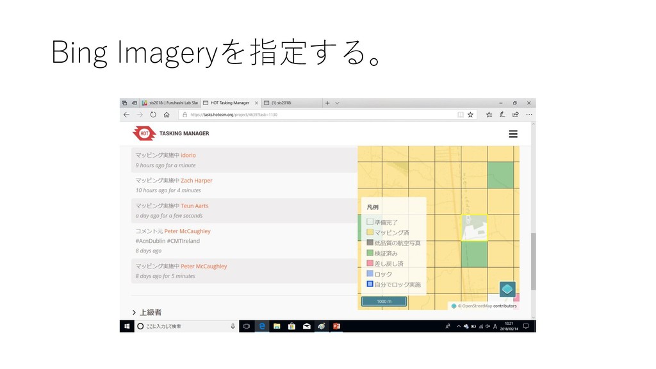
Task: Click the tabs set aside icon
Action: [125, 103]
